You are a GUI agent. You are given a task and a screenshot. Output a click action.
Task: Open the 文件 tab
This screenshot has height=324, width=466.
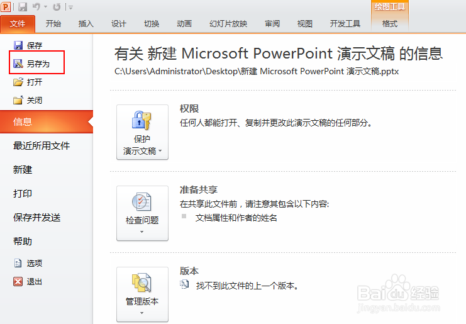click(18, 24)
